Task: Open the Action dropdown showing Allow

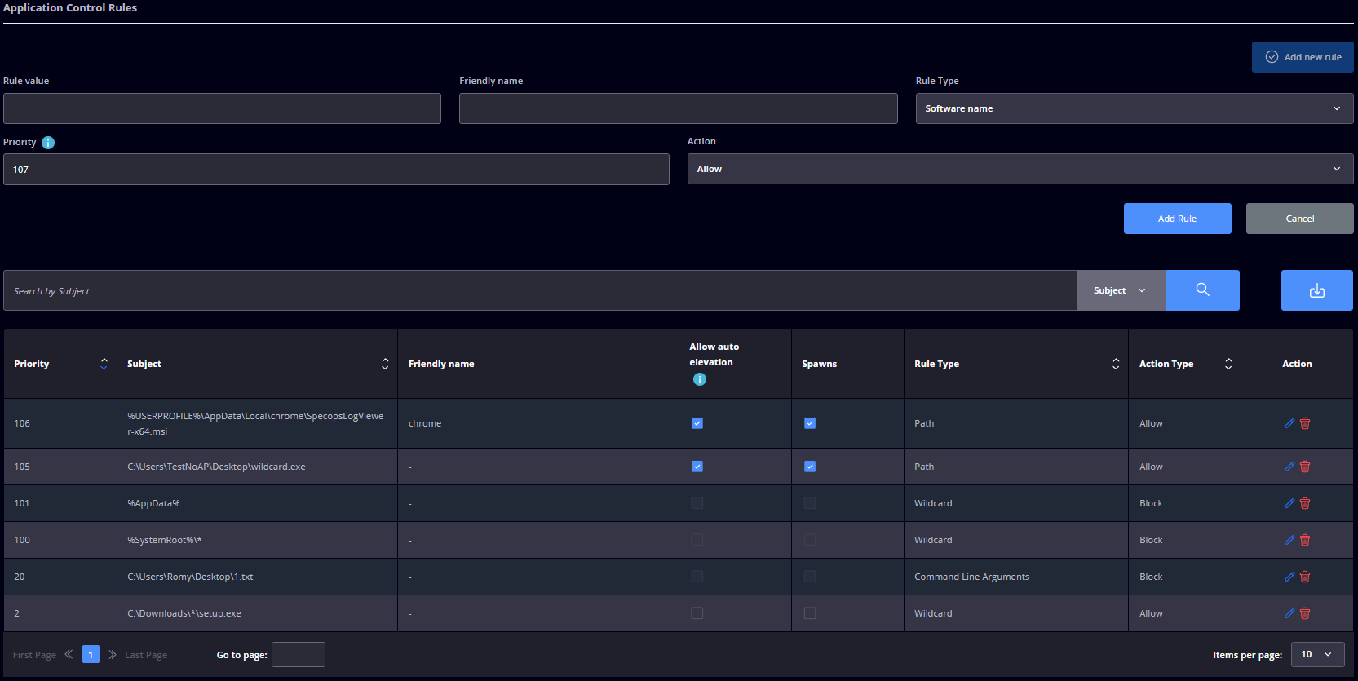Action: 1020,169
